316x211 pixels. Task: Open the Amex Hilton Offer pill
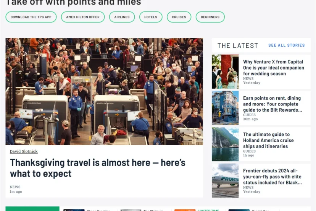click(83, 17)
